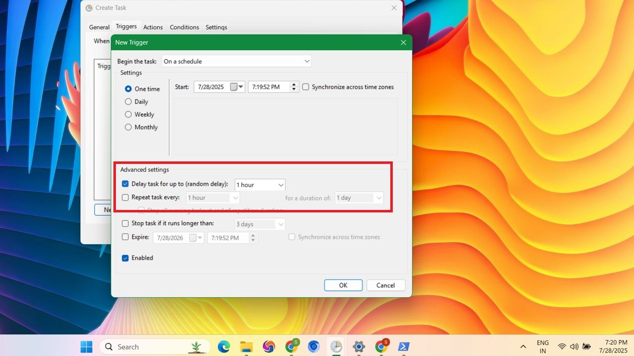Viewport: 634px width, 356px height.
Task: Click the volume icon in the system tray
Action: click(x=574, y=347)
